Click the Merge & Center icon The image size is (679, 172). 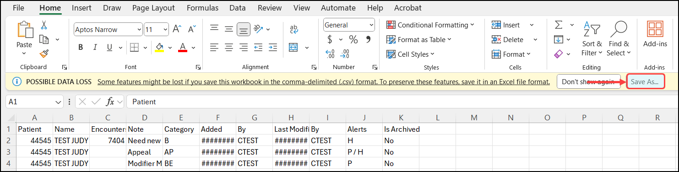(293, 47)
